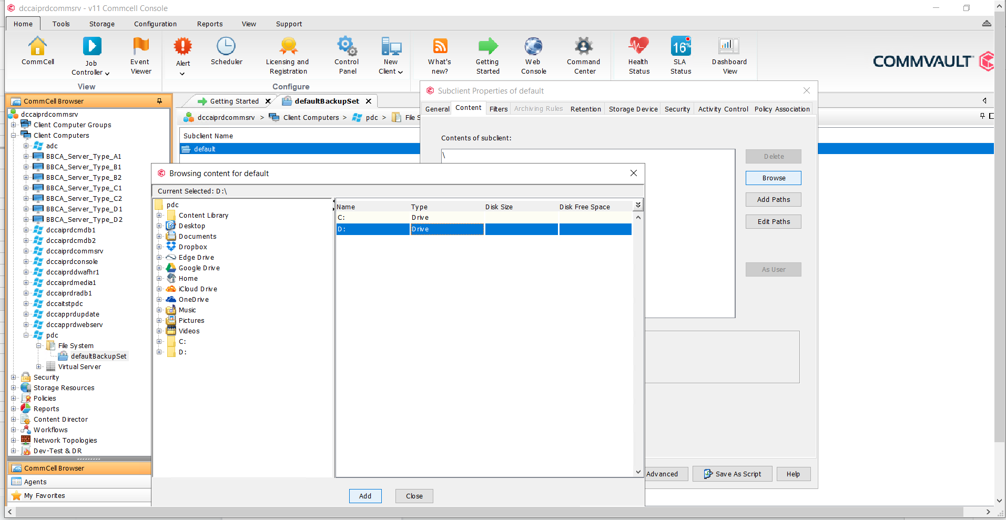Select the Dropbox folder icon in browse tree
Screen dimensions: 1006x520
171,247
